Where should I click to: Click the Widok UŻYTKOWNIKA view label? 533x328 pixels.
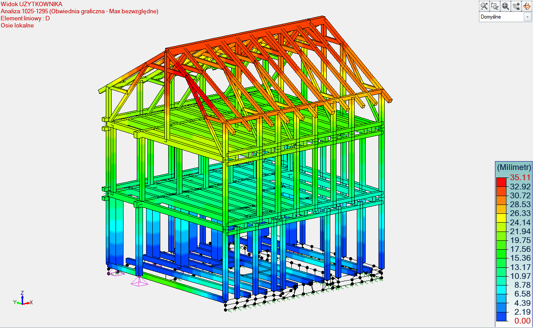[31, 4]
